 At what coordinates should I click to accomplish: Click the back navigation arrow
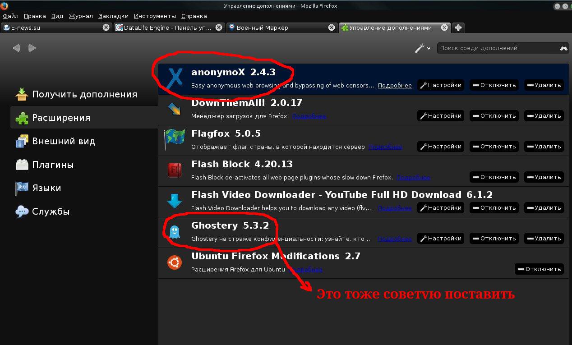point(16,48)
